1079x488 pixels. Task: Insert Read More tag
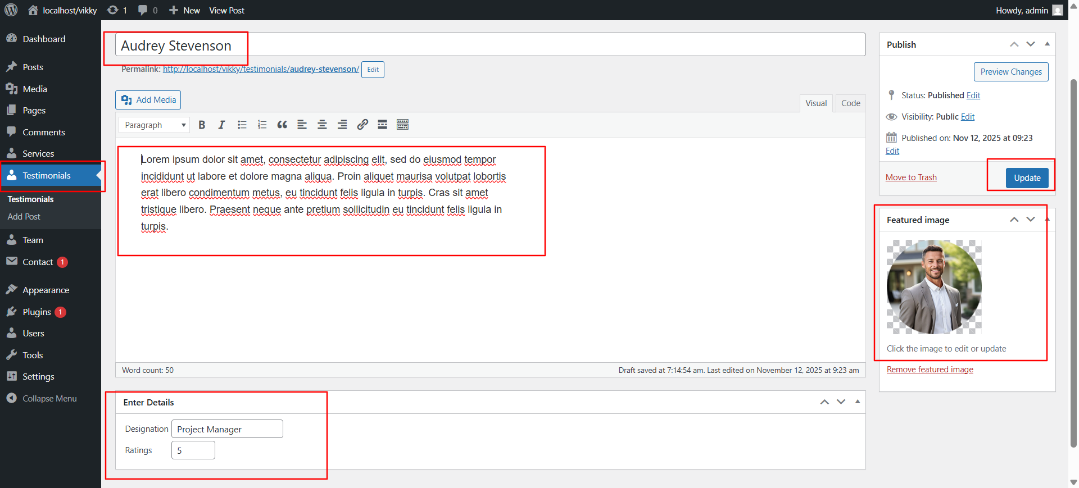(382, 125)
